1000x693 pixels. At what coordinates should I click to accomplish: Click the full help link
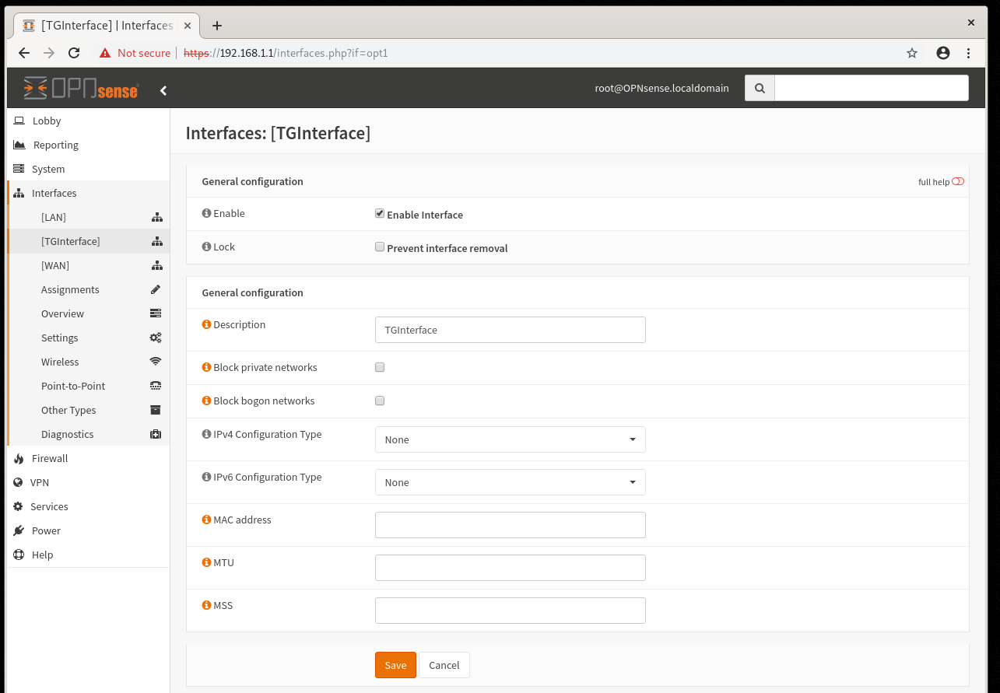click(x=933, y=181)
